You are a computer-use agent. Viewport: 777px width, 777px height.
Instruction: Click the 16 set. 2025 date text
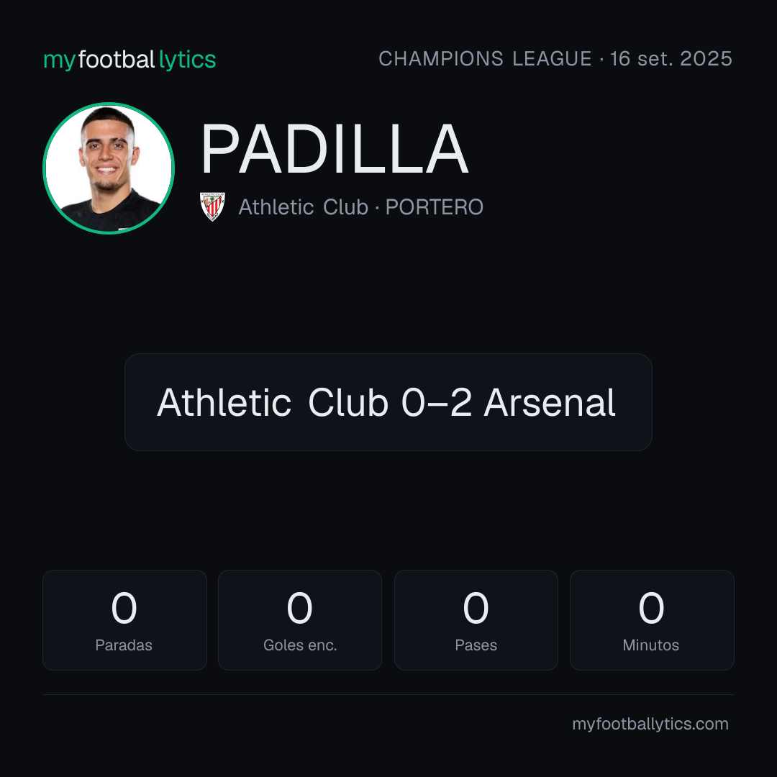pos(671,59)
